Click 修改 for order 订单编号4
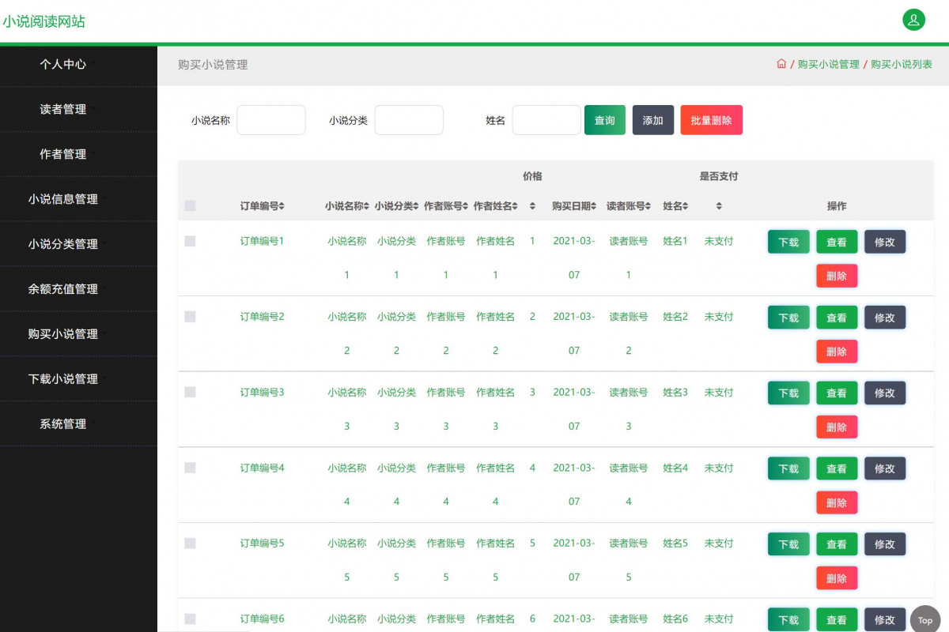Viewport: 949px width, 632px height. click(x=884, y=468)
